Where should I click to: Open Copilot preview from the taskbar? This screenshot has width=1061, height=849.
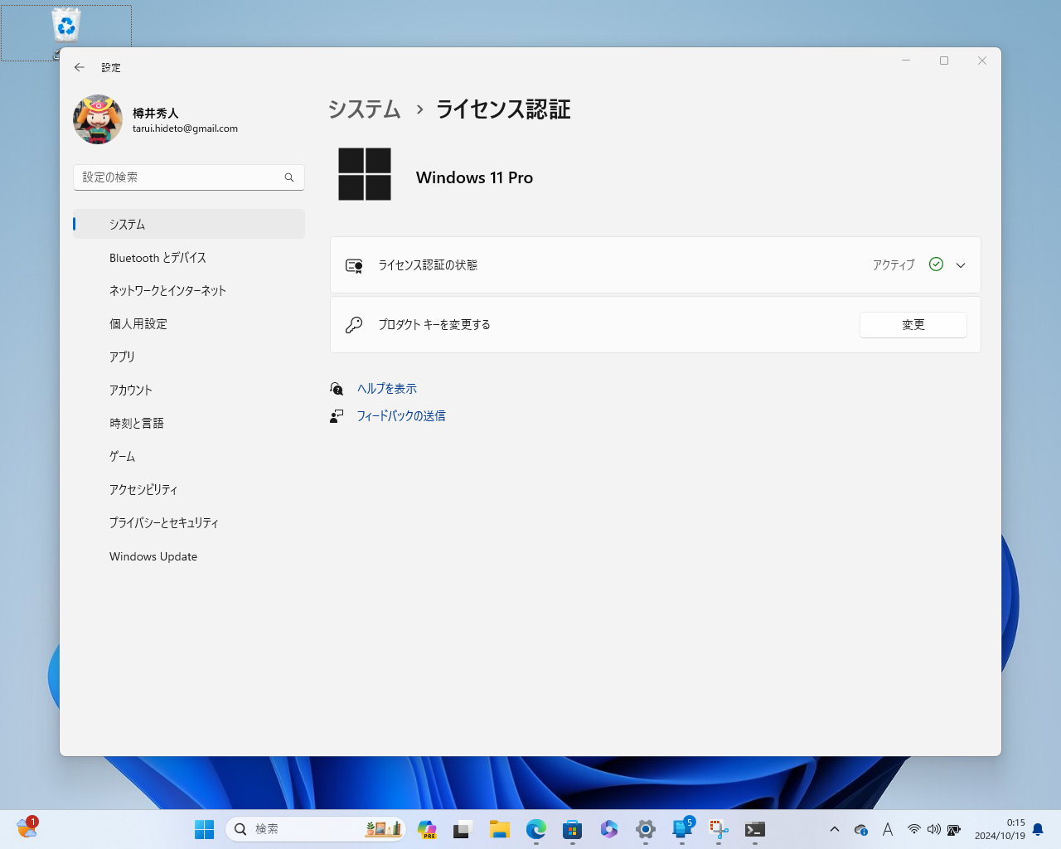[427, 829]
